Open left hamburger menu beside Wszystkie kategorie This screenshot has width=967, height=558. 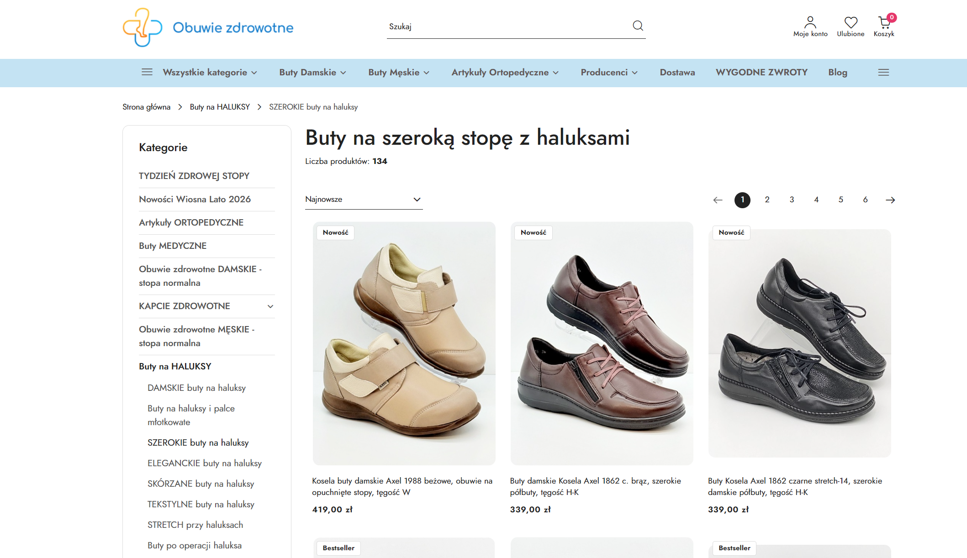(x=147, y=72)
